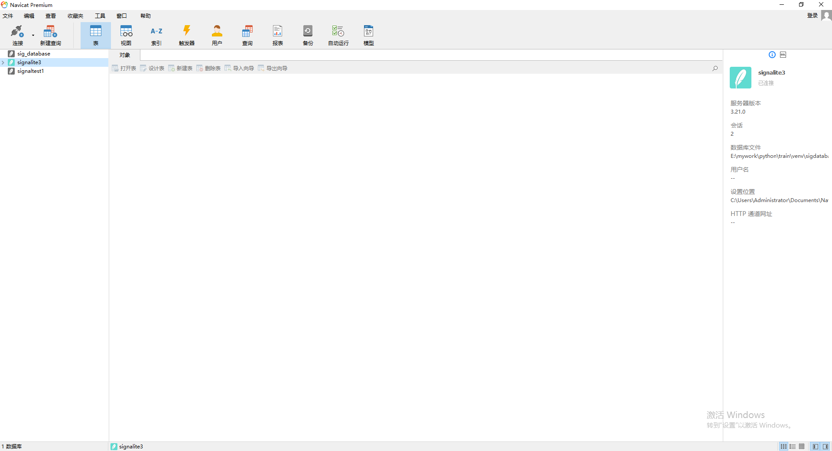Click the 设置位置 path text
832x451 pixels.
point(779,200)
